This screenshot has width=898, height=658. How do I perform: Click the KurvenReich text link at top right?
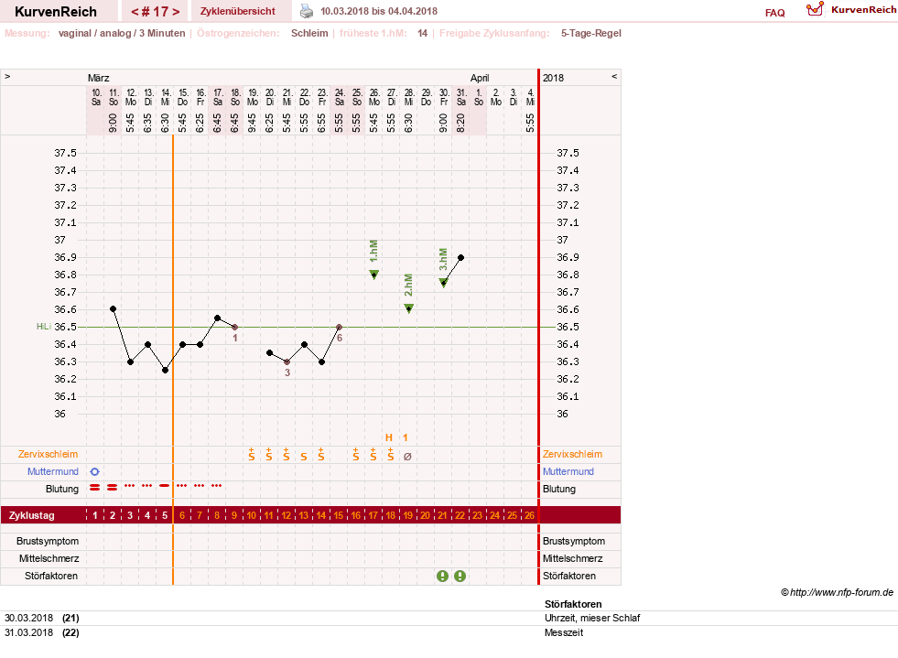click(863, 10)
